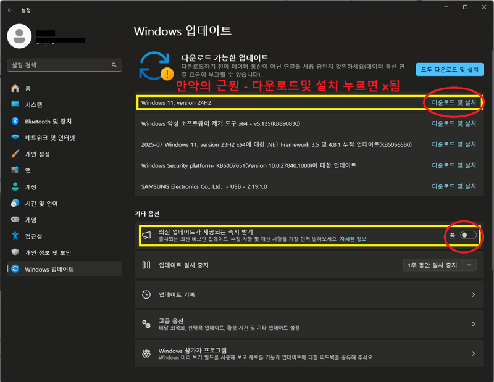Open the 자세한 정보 link
Viewport: 494px width, 382px height.
point(353,239)
